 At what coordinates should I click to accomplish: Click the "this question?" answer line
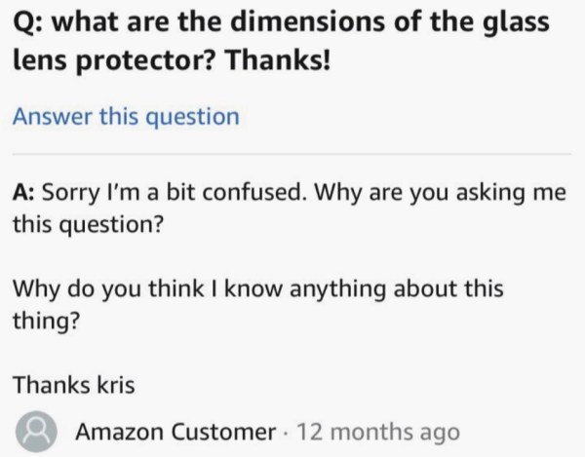88,225
